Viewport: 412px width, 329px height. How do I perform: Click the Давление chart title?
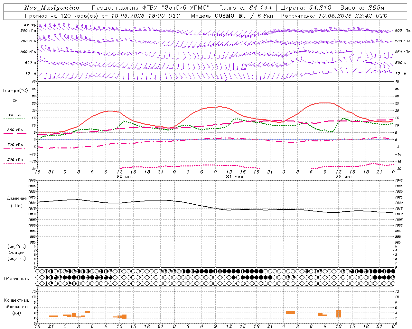17,199
